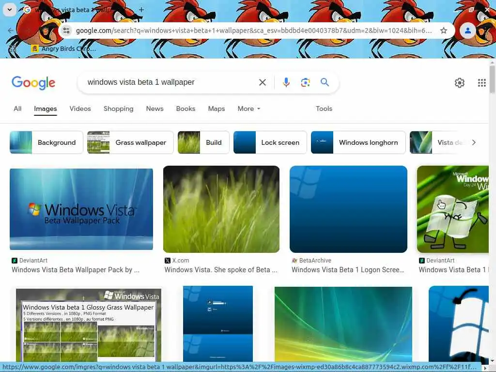Expand the More search options dropdown
Viewport: 496px width, 372px height.
pyautogui.click(x=249, y=108)
